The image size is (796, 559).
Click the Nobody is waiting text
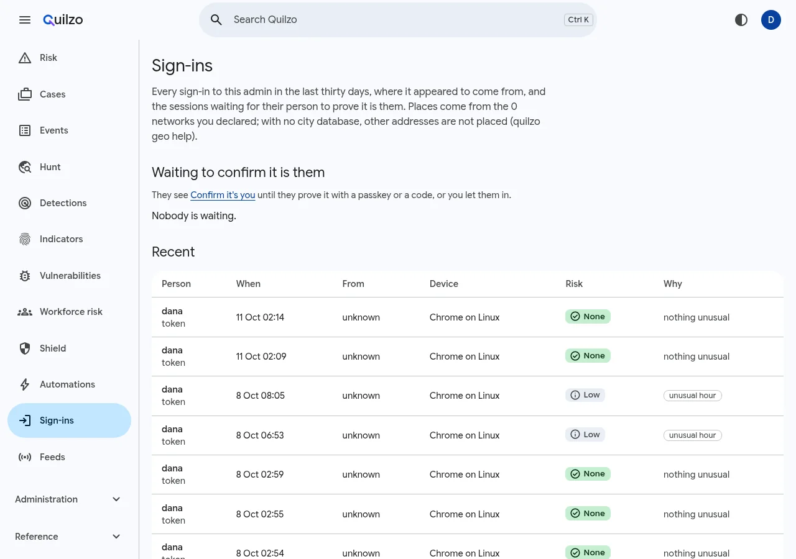click(x=194, y=216)
